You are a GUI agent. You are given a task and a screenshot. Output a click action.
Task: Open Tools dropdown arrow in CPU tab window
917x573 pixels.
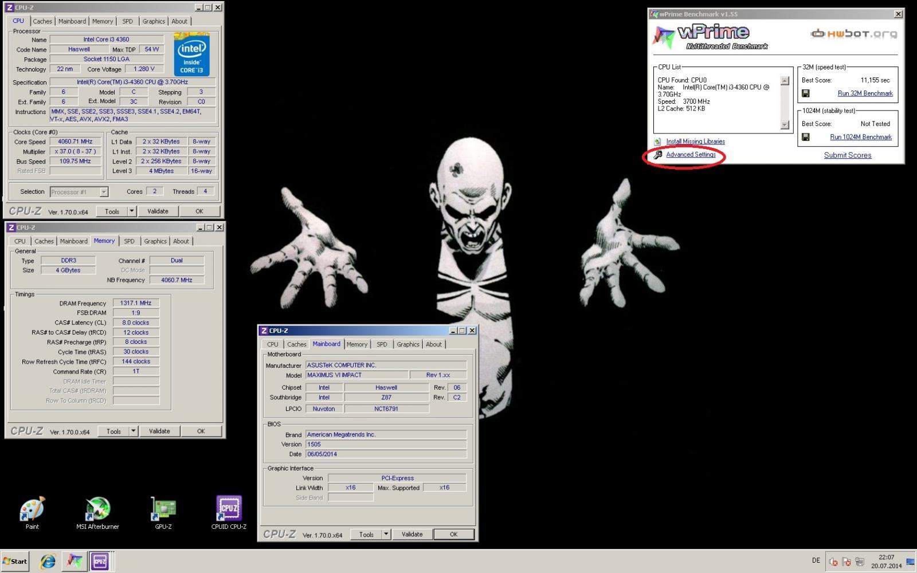tap(132, 211)
